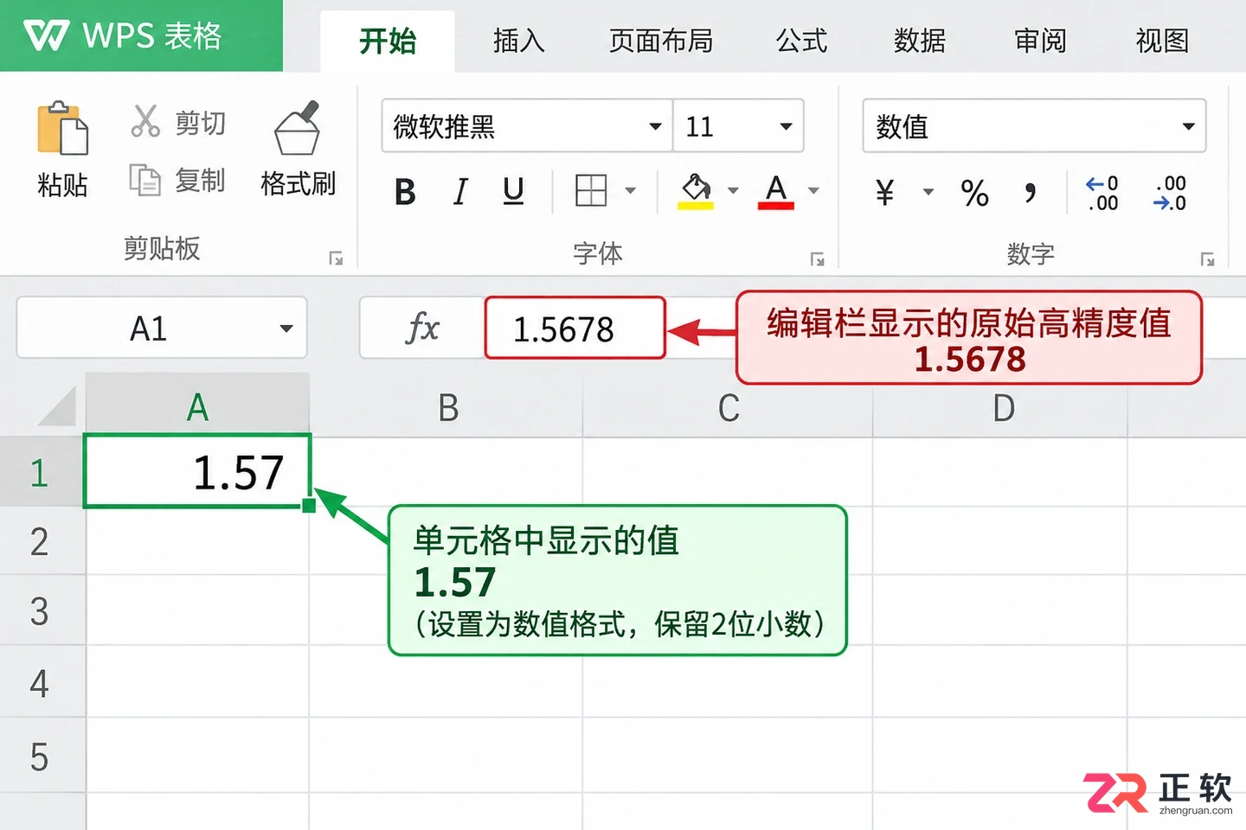This screenshot has height=830, width=1246.
Task: Click the formula bar showing 1.5678
Action: (575, 328)
